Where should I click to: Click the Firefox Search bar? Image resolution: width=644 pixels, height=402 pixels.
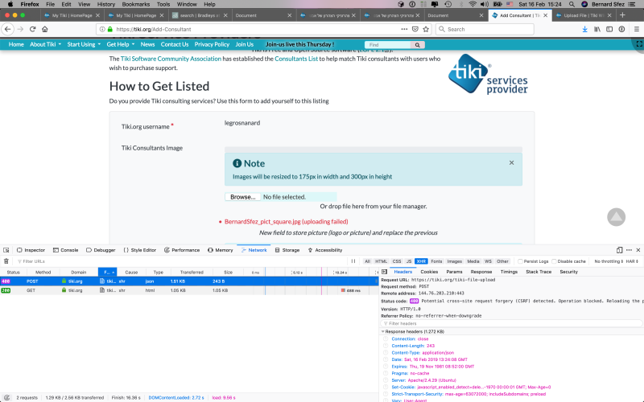[x=485, y=29]
